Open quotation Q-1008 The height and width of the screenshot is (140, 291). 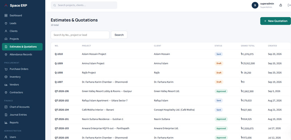coord(59,73)
